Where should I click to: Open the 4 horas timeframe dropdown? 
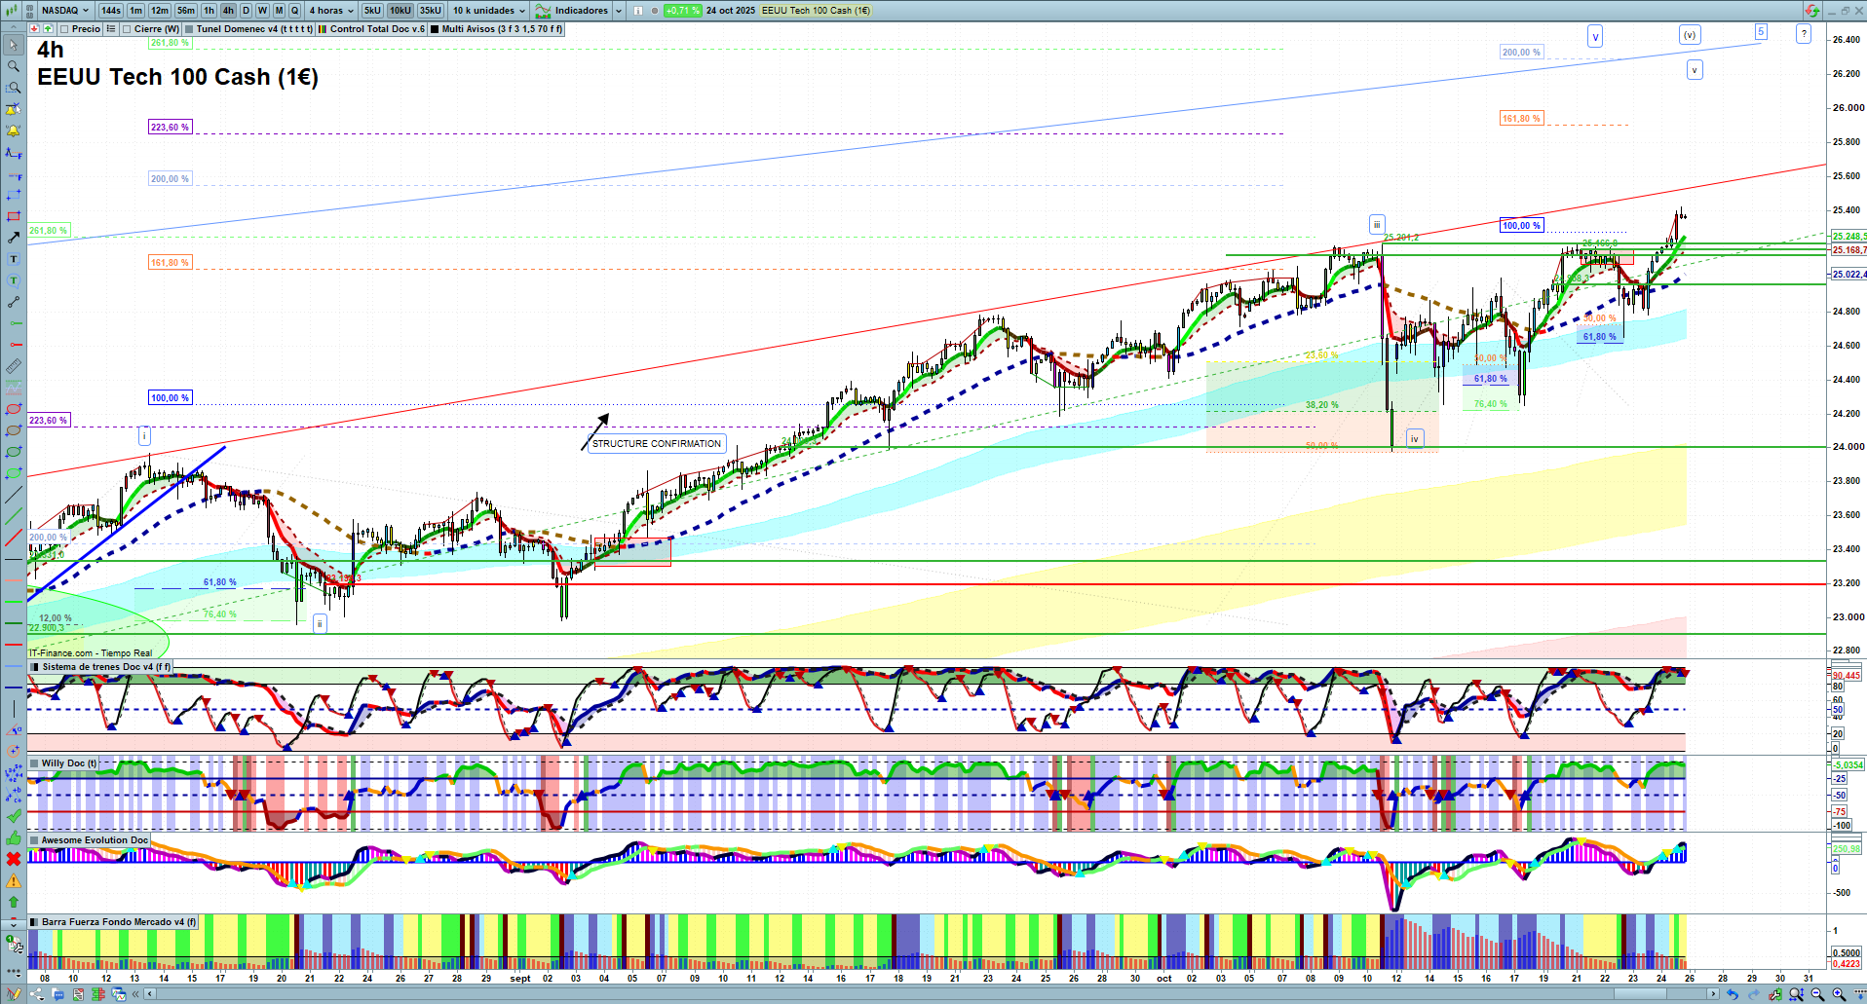point(331,11)
